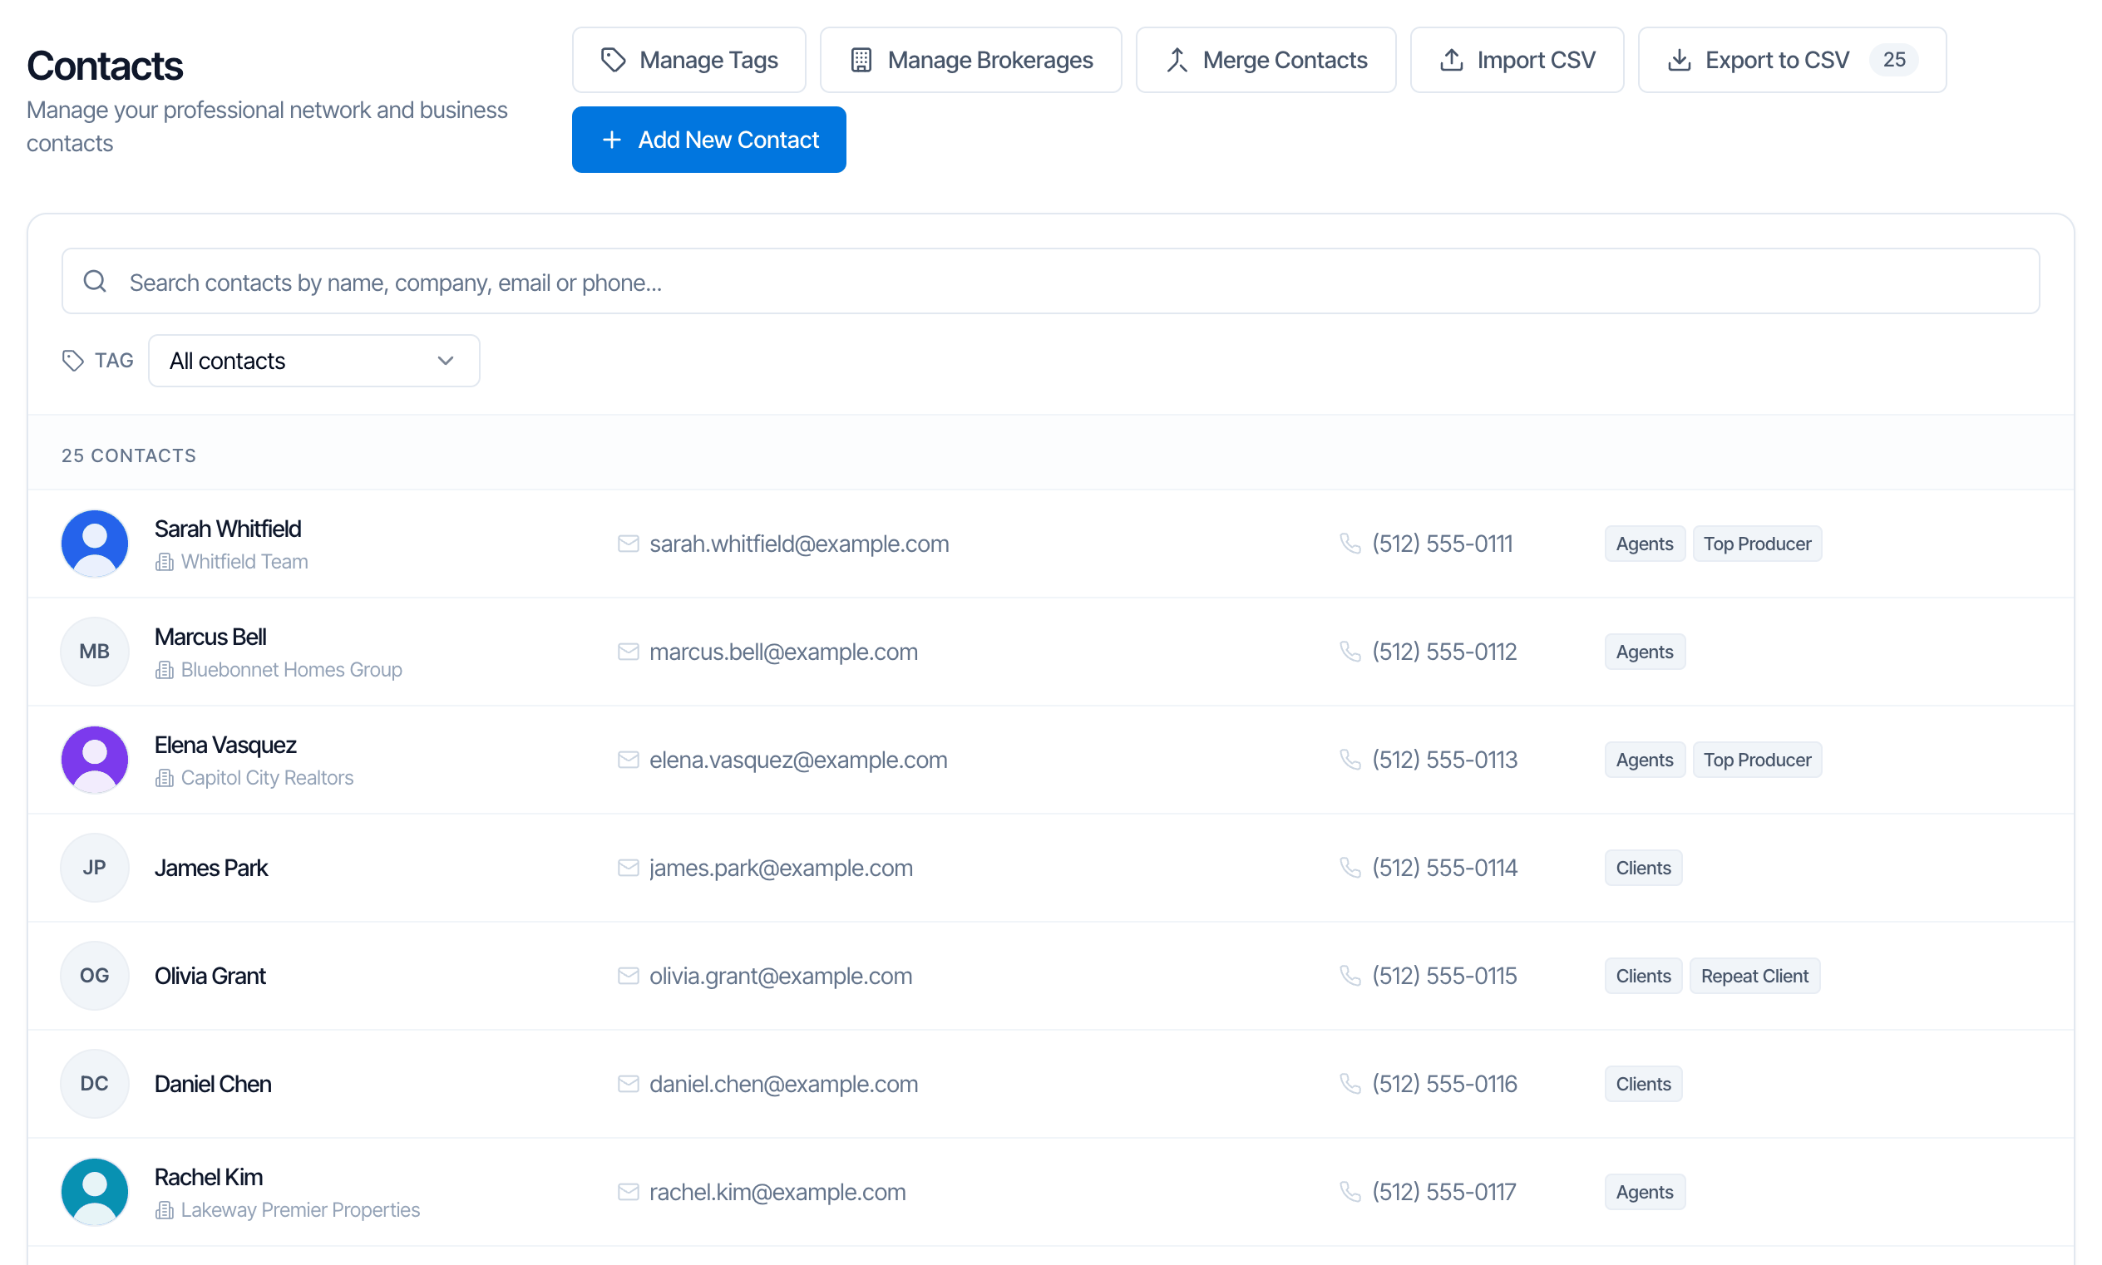Image resolution: width=2102 pixels, height=1265 pixels.
Task: Click the phone icon for Daniel Chen
Action: tap(1350, 1084)
